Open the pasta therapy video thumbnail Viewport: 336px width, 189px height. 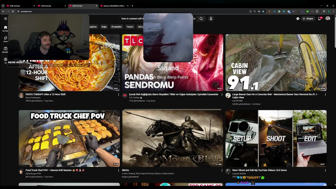tap(69, 62)
